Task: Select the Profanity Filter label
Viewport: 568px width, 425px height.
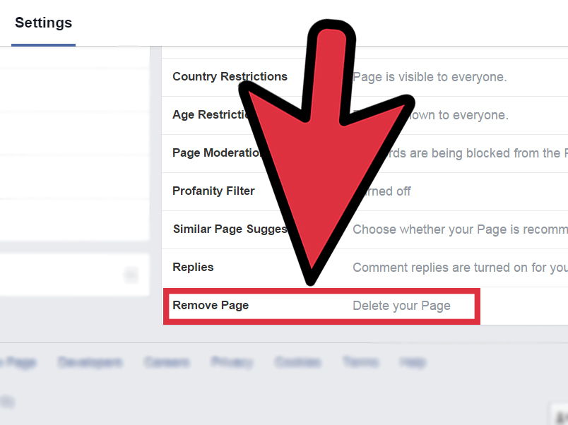Action: click(213, 191)
